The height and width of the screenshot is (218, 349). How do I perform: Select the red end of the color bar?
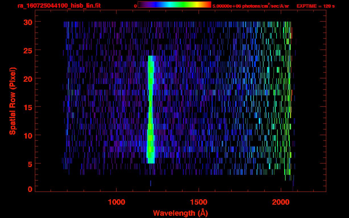(209, 5)
